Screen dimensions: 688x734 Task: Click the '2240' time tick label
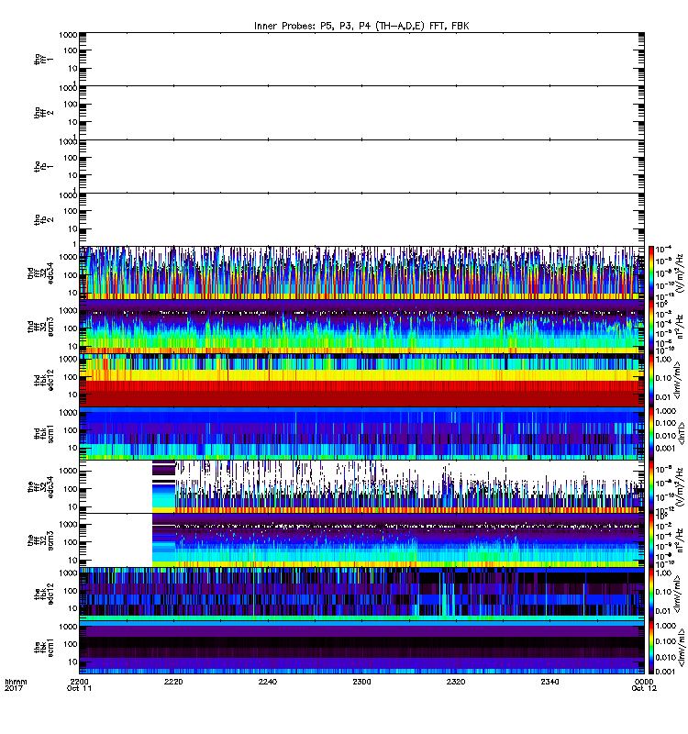tap(268, 682)
